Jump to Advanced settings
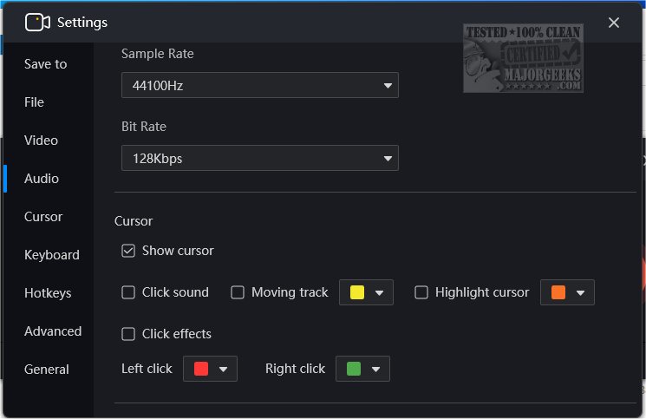This screenshot has height=419, width=646. coord(53,331)
